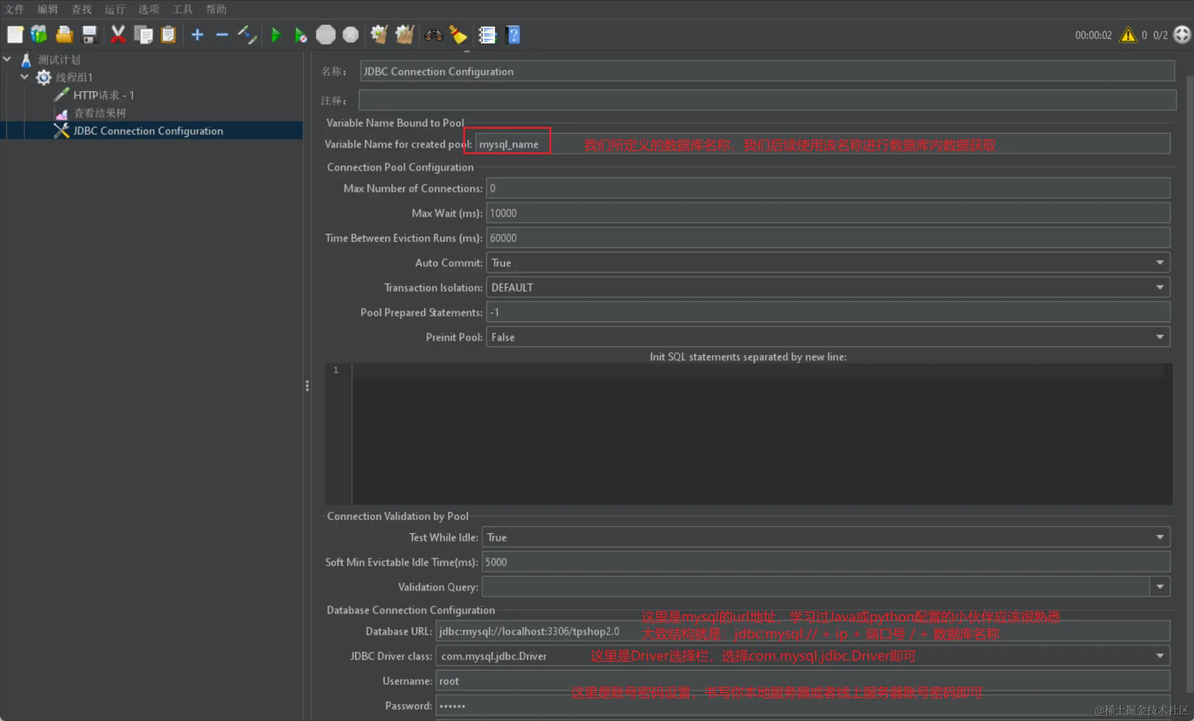Open the function helper list icon
Screen dimensions: 1194x721
487,35
